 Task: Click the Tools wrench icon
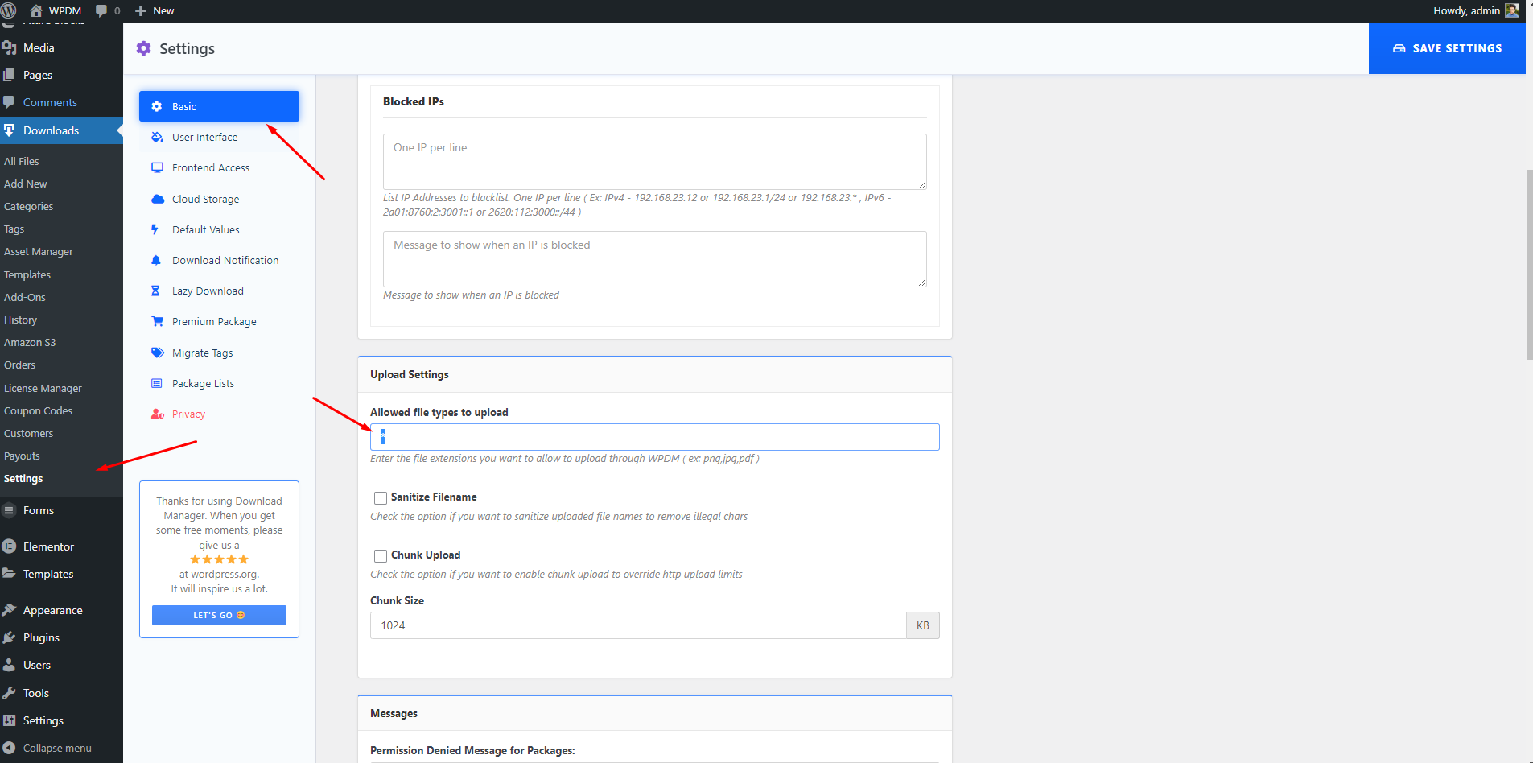click(x=10, y=693)
